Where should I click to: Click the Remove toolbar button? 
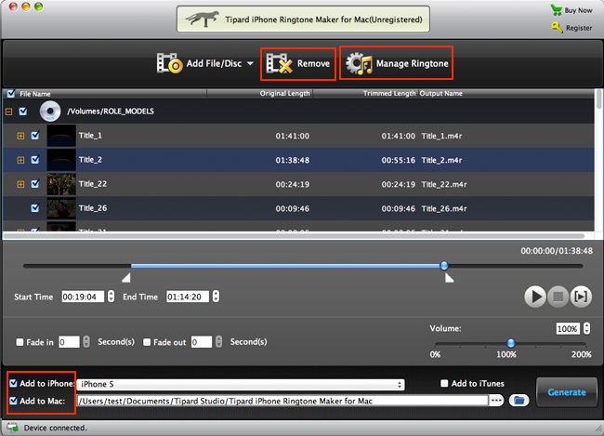(x=298, y=63)
